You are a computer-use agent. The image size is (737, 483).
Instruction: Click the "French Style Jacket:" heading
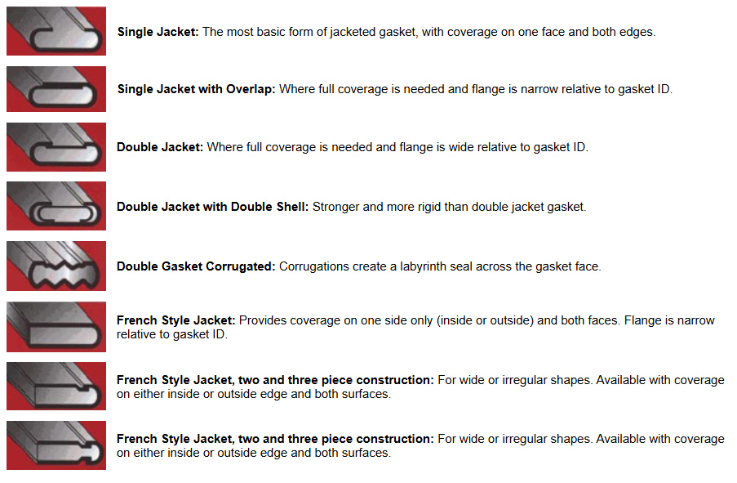176,320
